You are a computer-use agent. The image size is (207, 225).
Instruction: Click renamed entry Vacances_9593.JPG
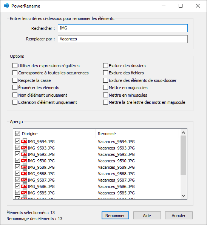116,148
